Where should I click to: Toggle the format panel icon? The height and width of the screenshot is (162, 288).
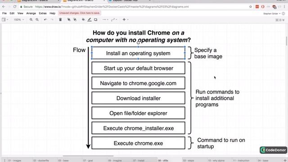click(280, 20)
